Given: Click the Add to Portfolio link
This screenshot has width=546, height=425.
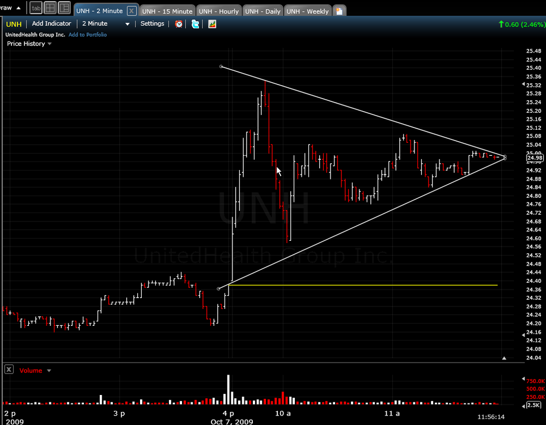Looking at the screenshot, I should click(88, 35).
